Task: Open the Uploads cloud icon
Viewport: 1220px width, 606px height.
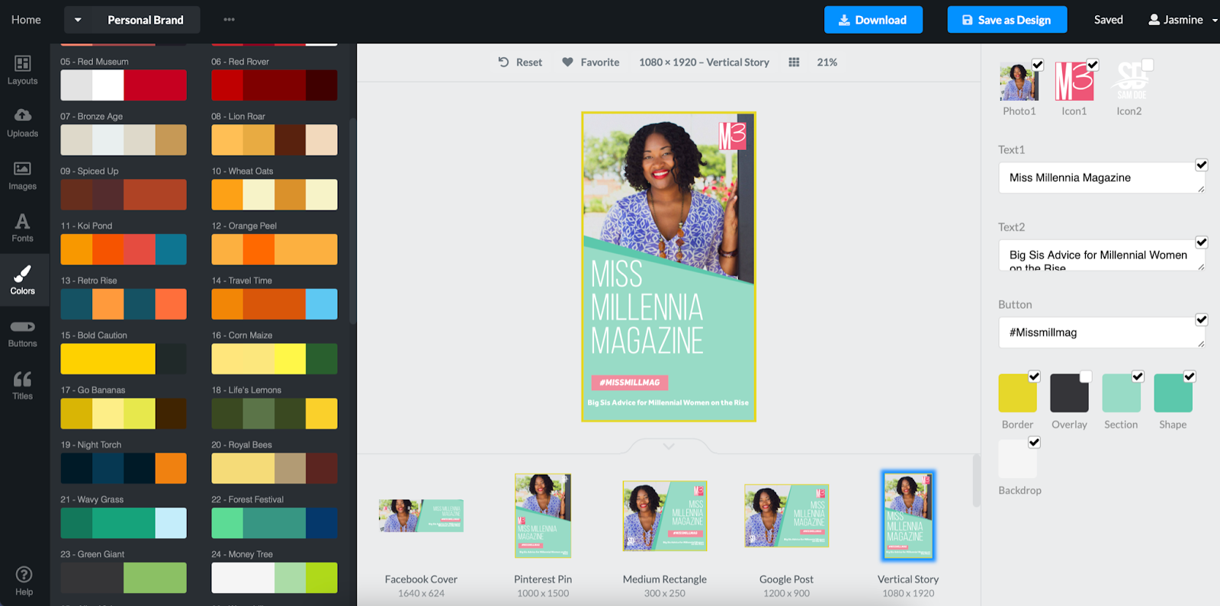Action: [x=23, y=115]
